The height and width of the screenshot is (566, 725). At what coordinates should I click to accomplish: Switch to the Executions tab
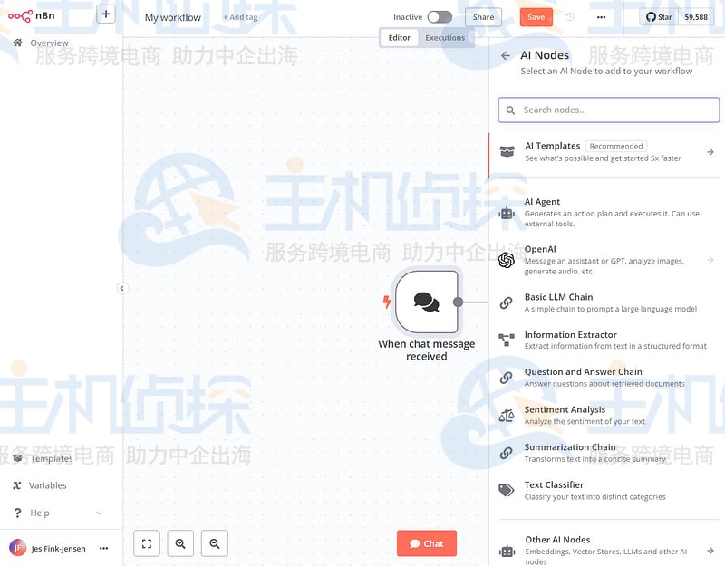(446, 37)
